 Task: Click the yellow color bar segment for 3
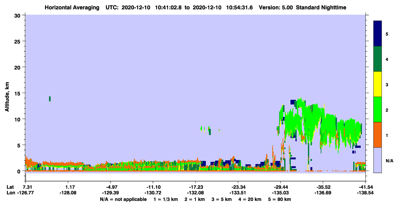pos(378,84)
